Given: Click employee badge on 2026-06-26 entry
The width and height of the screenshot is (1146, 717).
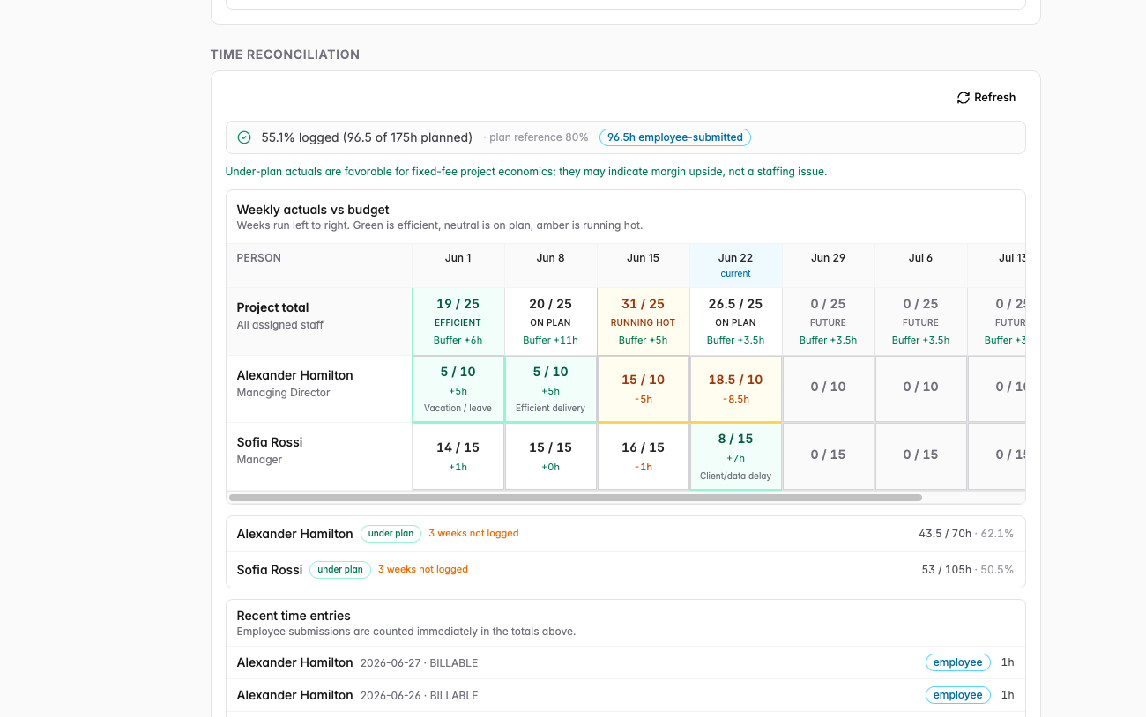Looking at the screenshot, I should coord(957,695).
